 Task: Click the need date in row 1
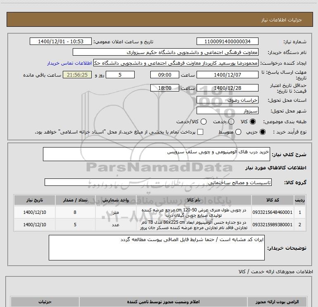(x=35, y=212)
